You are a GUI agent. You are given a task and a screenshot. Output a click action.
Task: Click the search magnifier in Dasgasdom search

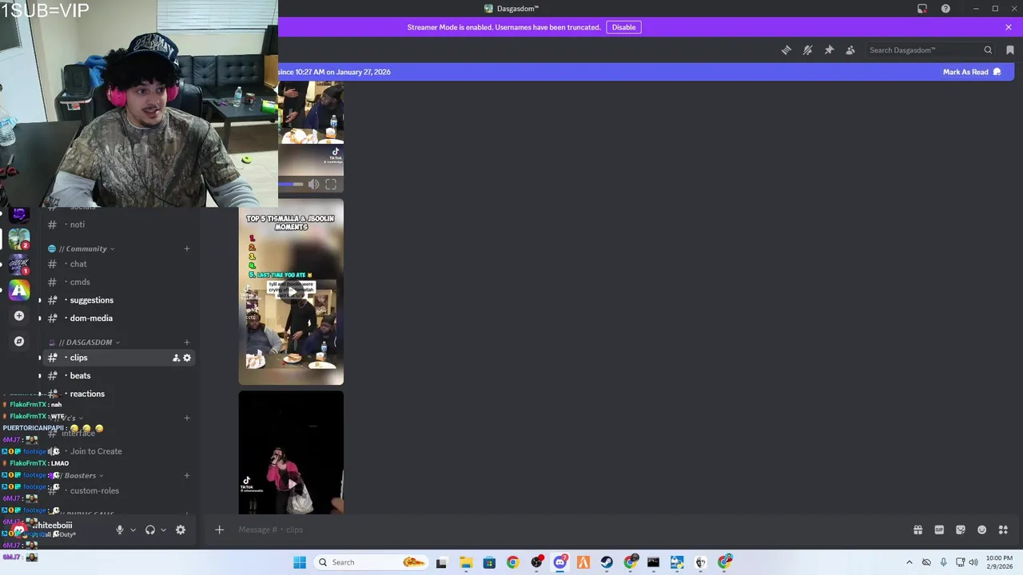pos(988,50)
